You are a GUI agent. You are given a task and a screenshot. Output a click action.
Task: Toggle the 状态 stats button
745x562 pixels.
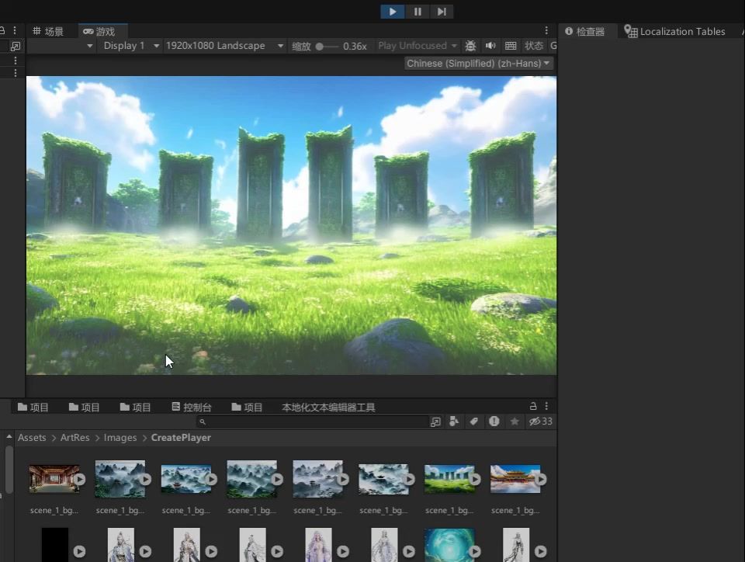(534, 46)
